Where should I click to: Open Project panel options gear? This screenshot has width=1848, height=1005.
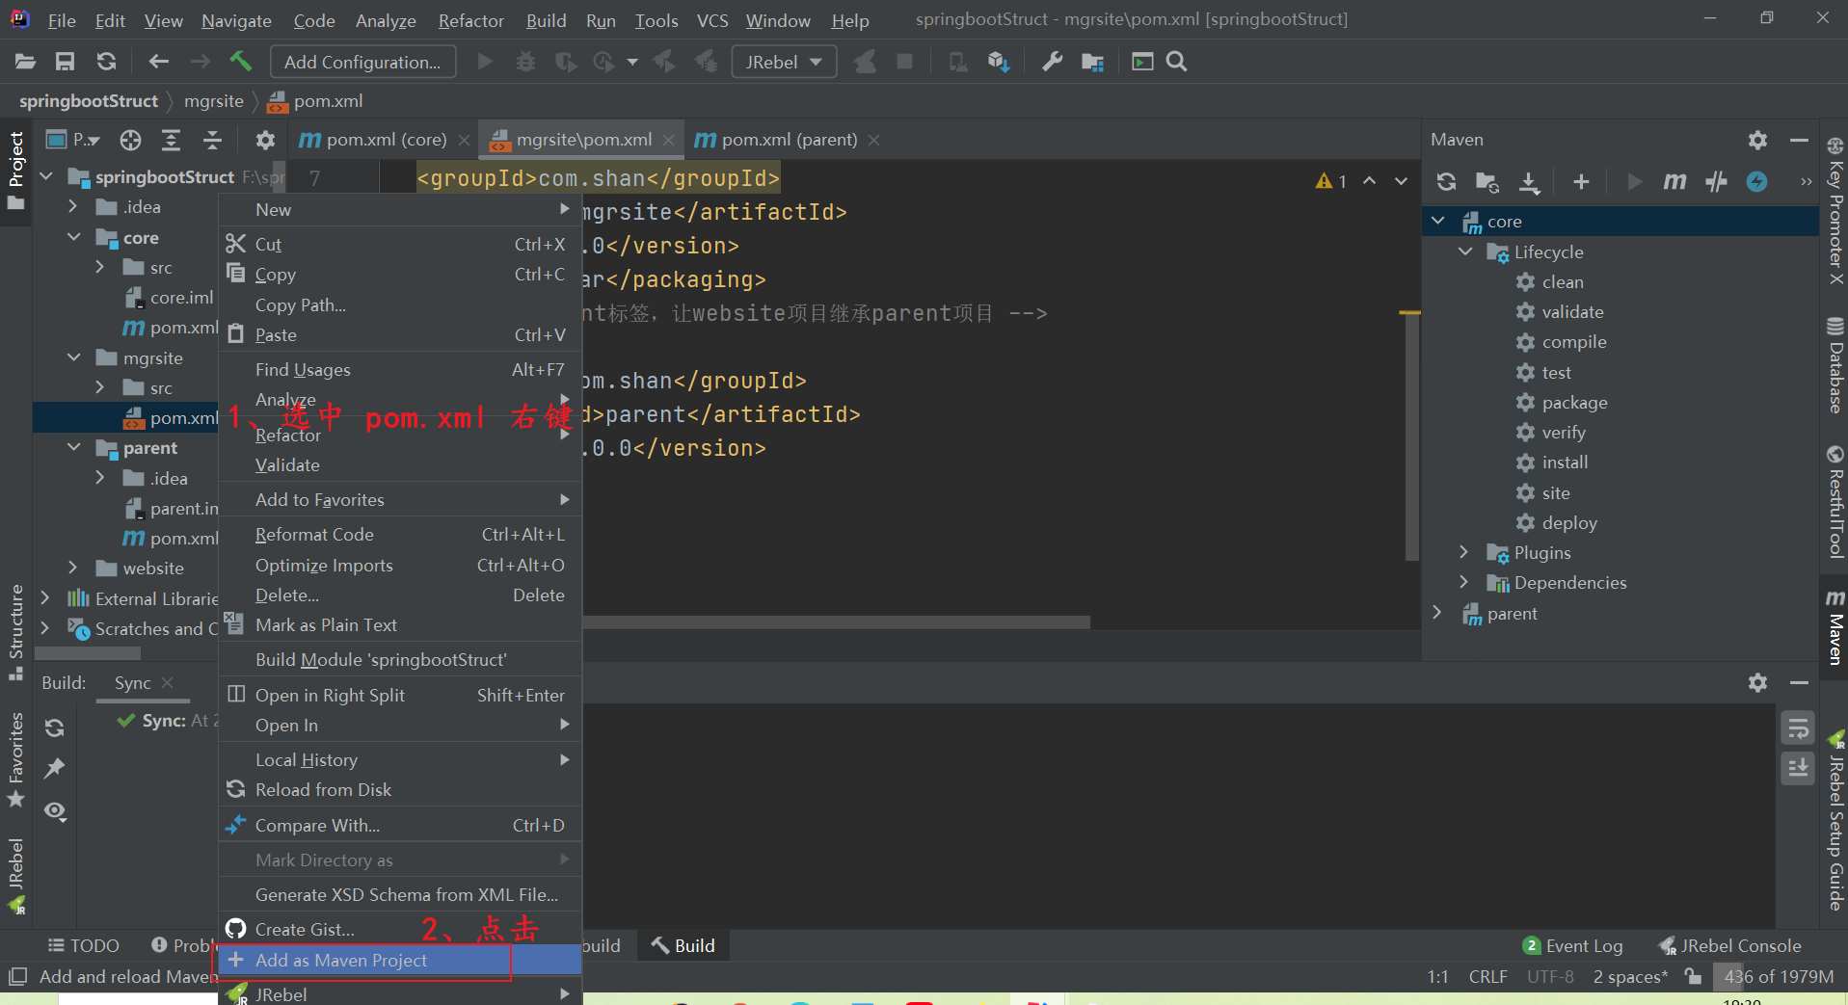point(265,141)
